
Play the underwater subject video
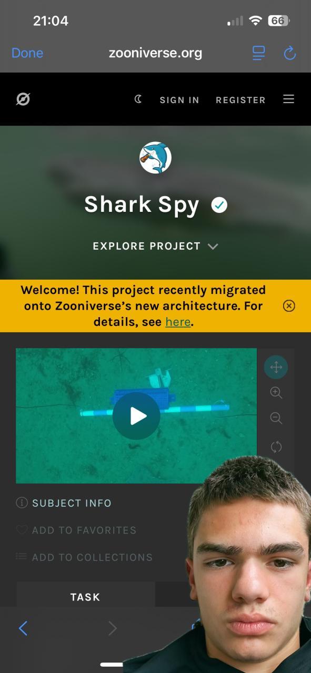pos(136,416)
